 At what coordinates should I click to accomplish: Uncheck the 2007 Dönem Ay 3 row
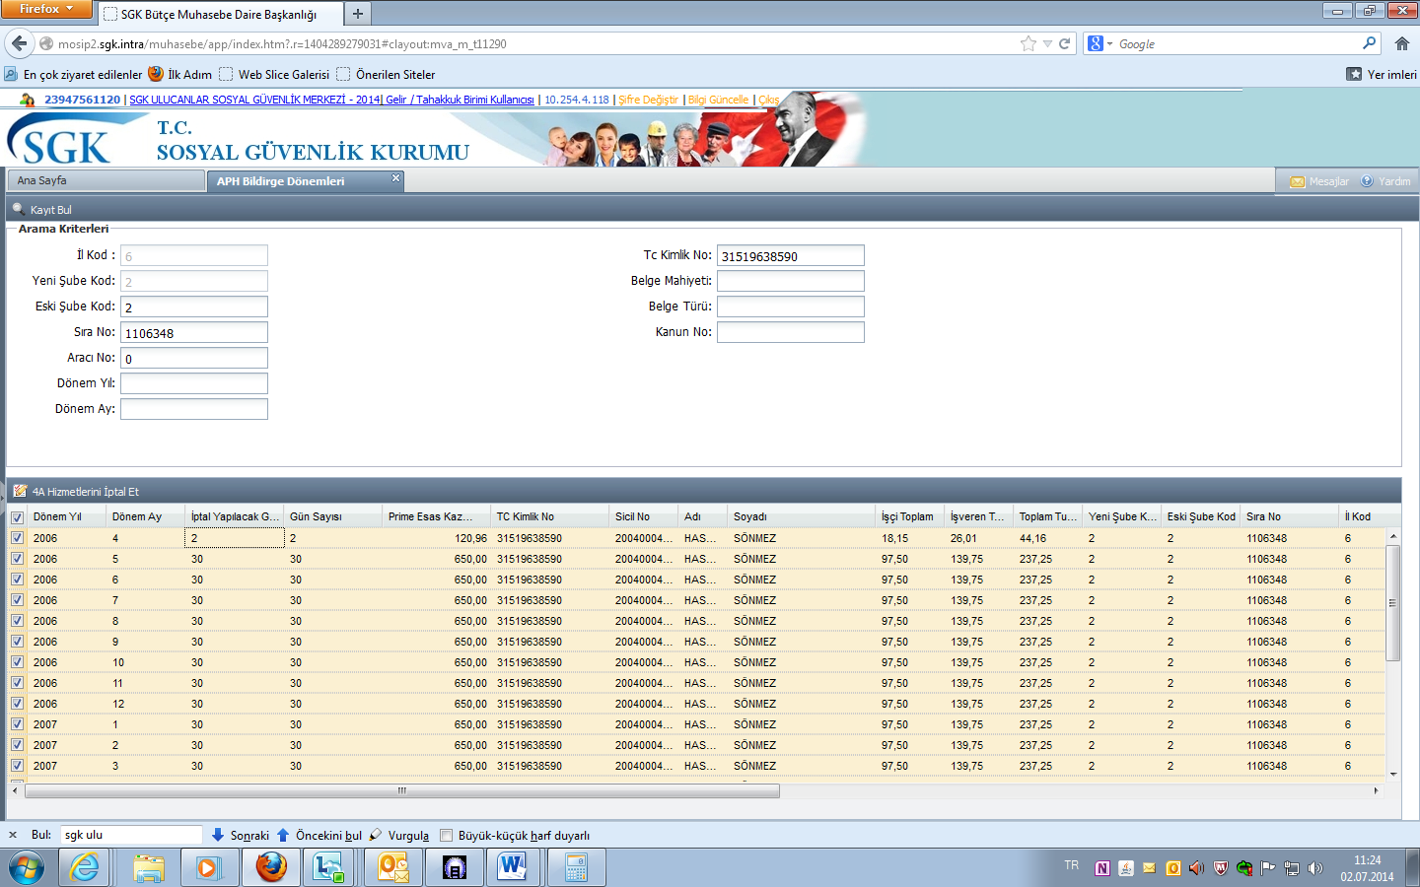[17, 766]
